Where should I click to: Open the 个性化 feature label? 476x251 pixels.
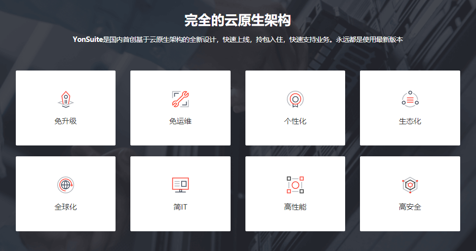(x=295, y=121)
